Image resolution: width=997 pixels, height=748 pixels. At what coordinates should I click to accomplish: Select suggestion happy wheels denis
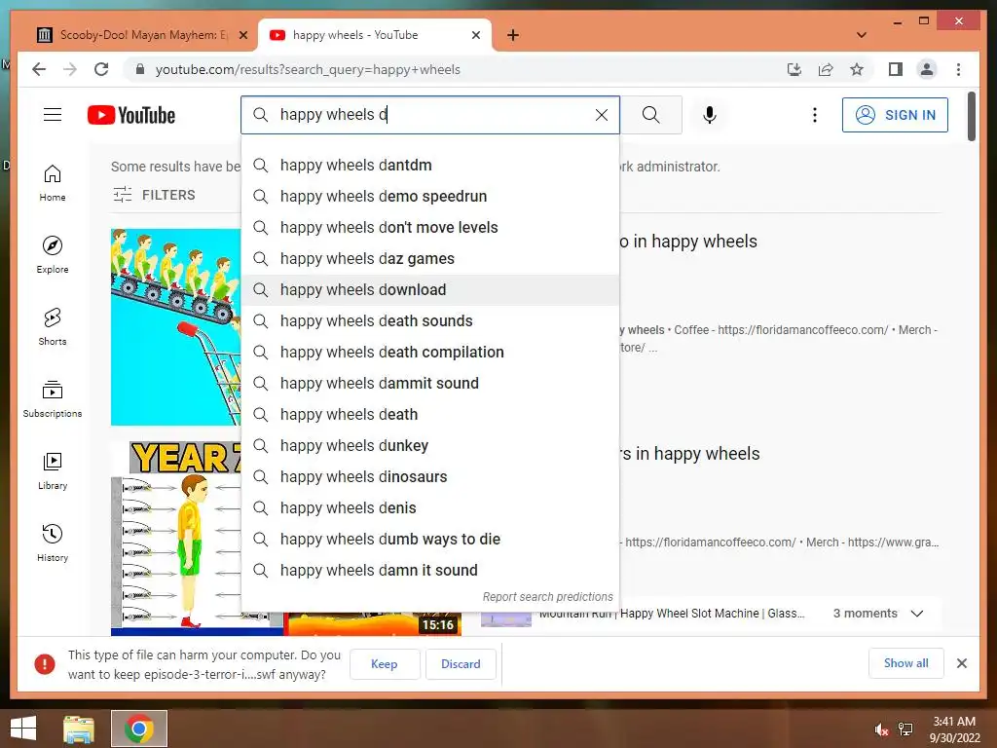(x=430, y=508)
